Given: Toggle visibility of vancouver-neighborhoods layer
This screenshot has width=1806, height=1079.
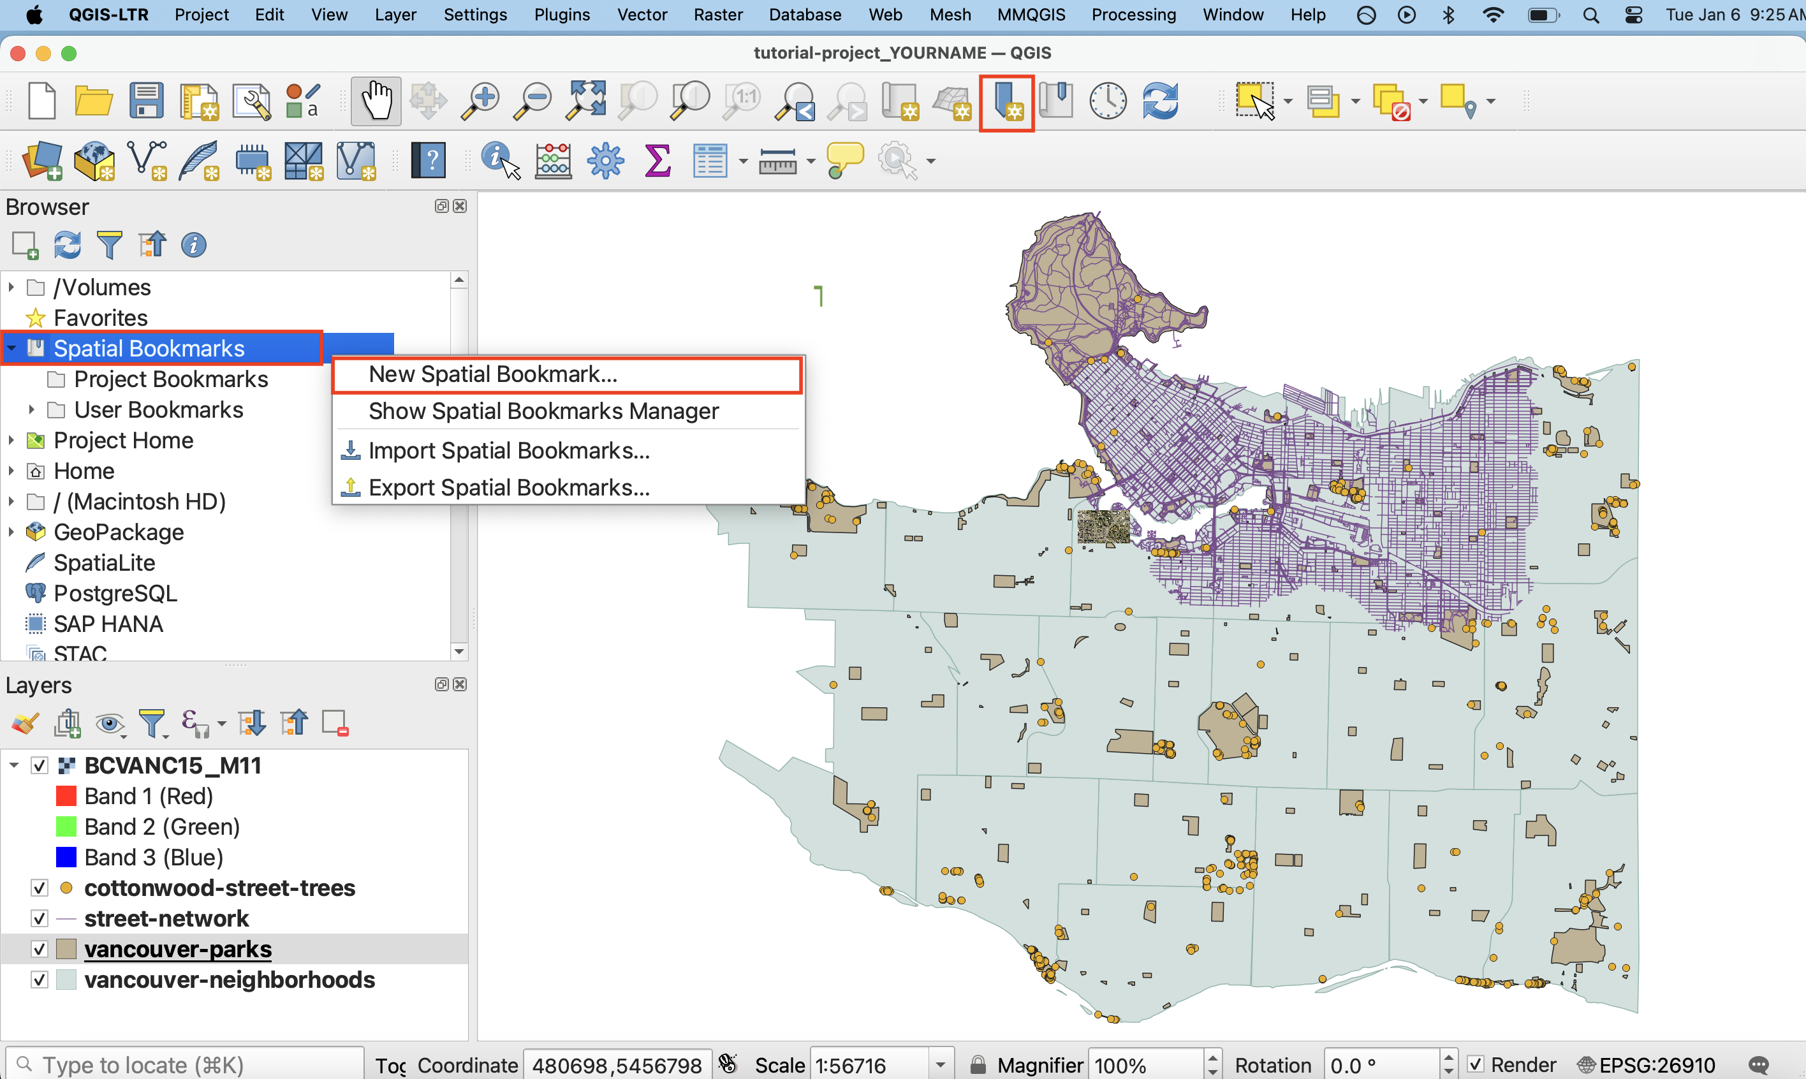Looking at the screenshot, I should (40, 980).
